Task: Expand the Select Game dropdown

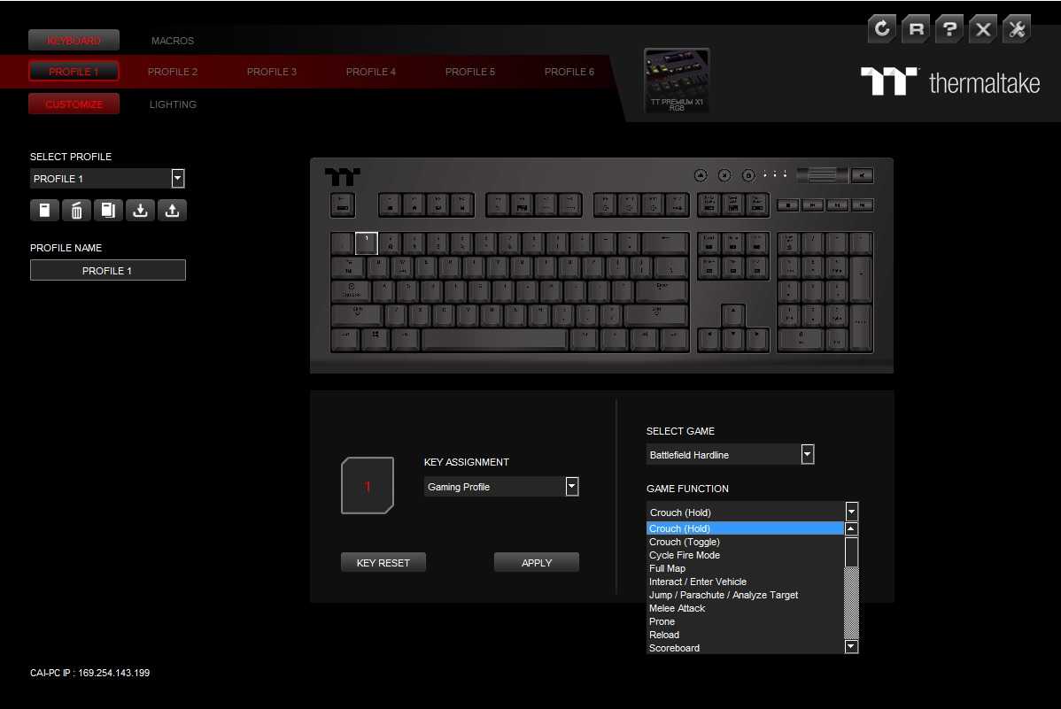Action: (807, 455)
